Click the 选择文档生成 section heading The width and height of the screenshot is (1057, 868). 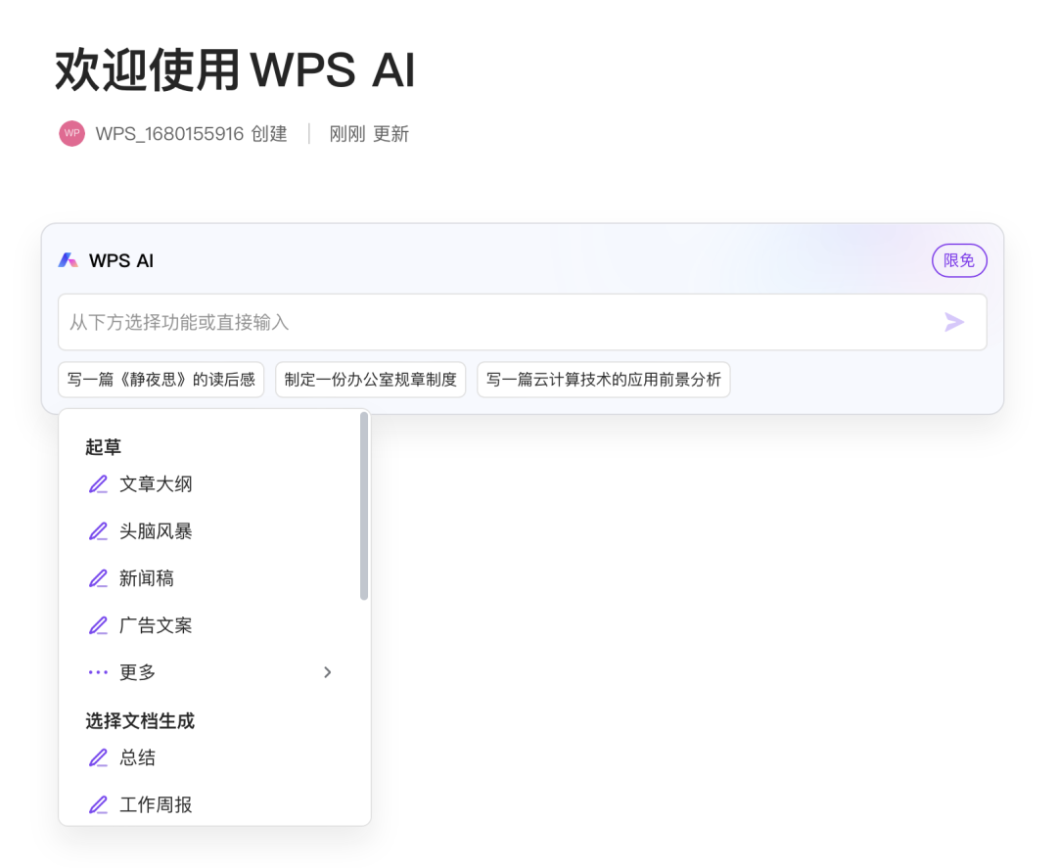[x=140, y=720]
